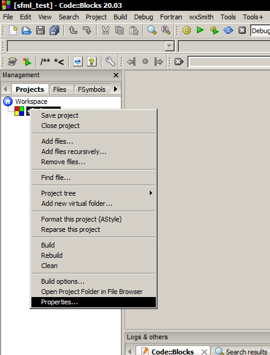Click the Abort build icon
270x355 pixels.
pyautogui.click(x=242, y=30)
